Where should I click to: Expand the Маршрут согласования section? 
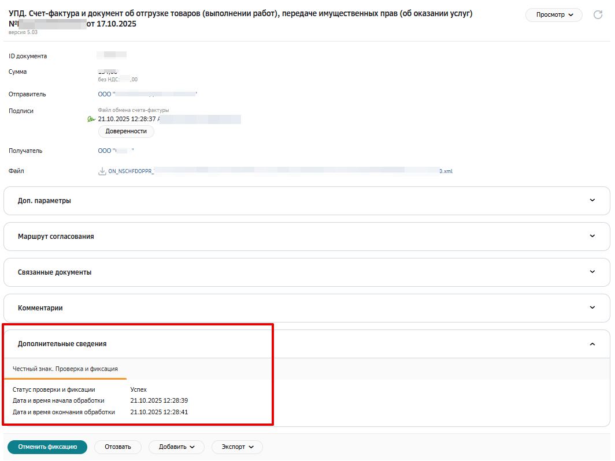pos(307,237)
